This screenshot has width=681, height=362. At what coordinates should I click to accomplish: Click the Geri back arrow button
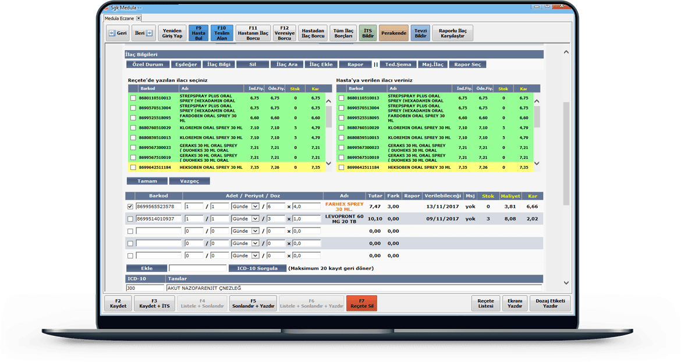coord(117,33)
